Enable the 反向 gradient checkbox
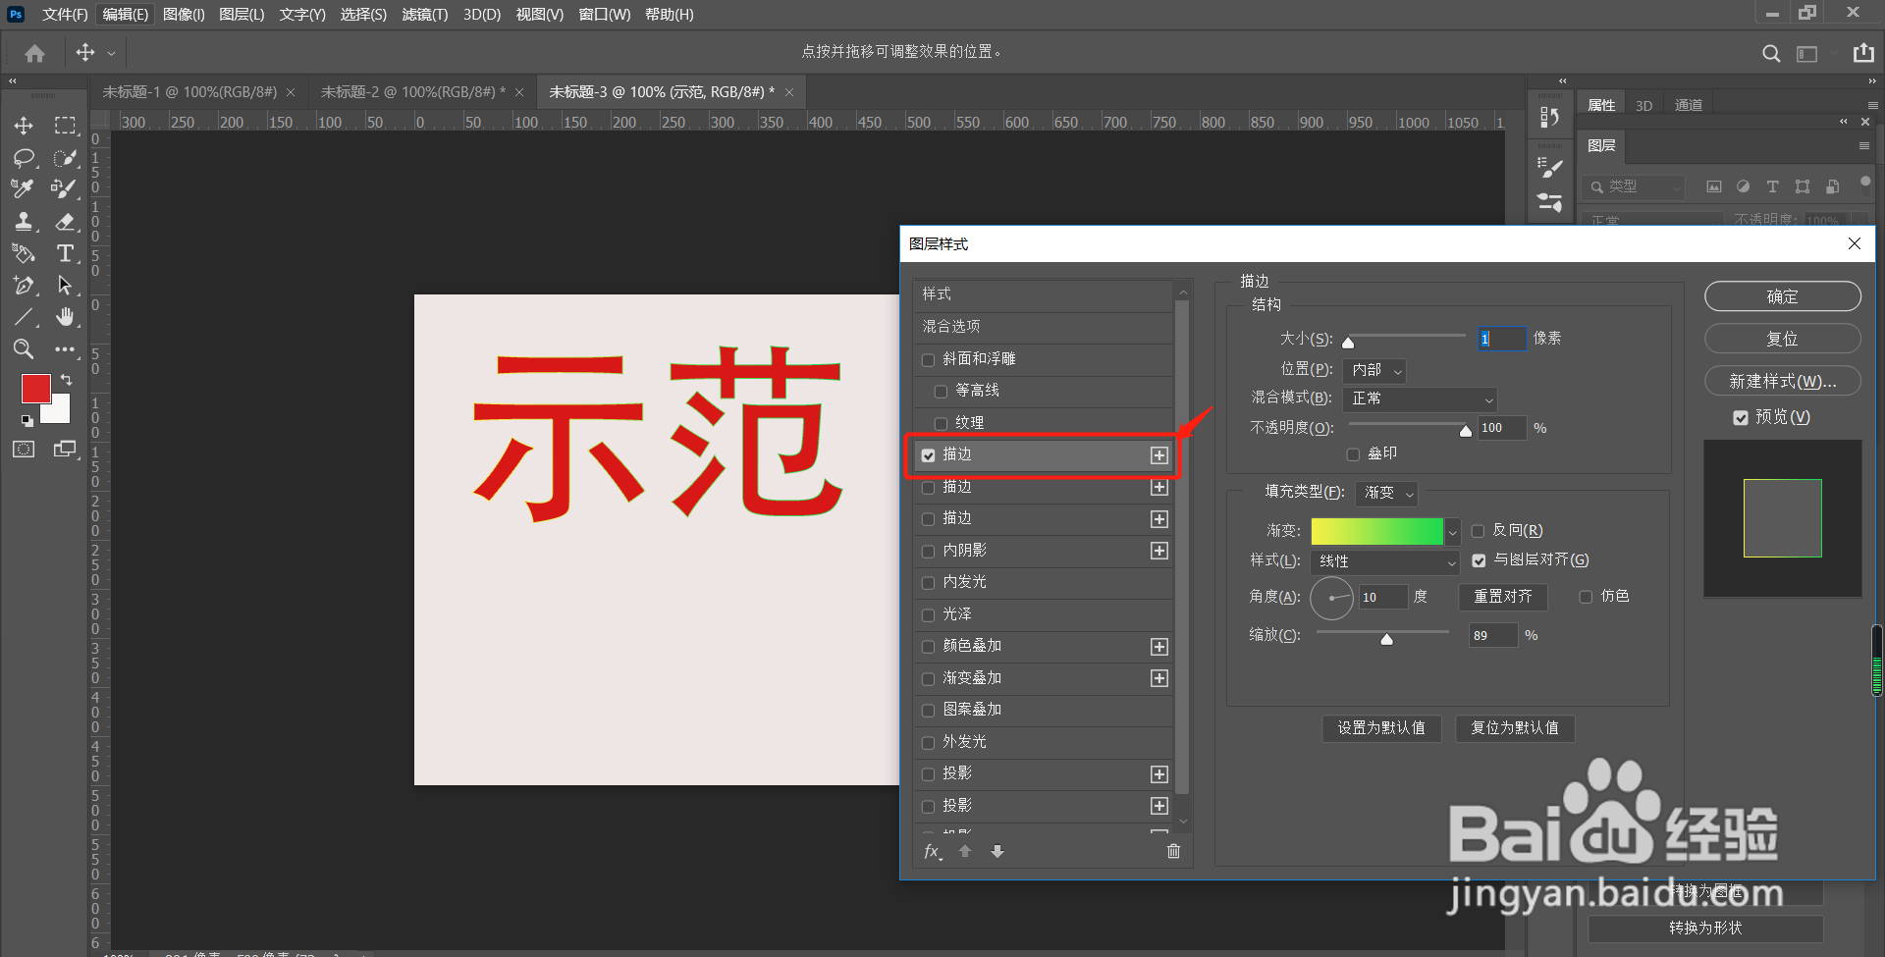Screen dimensions: 1885x957 click(1479, 530)
